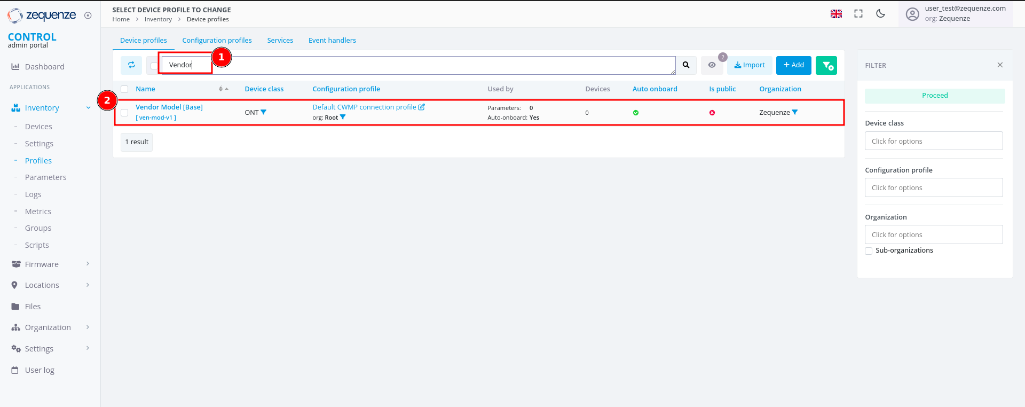Click the magnifier search icon
Screen dimensions: 1025x407
[x=686, y=65]
